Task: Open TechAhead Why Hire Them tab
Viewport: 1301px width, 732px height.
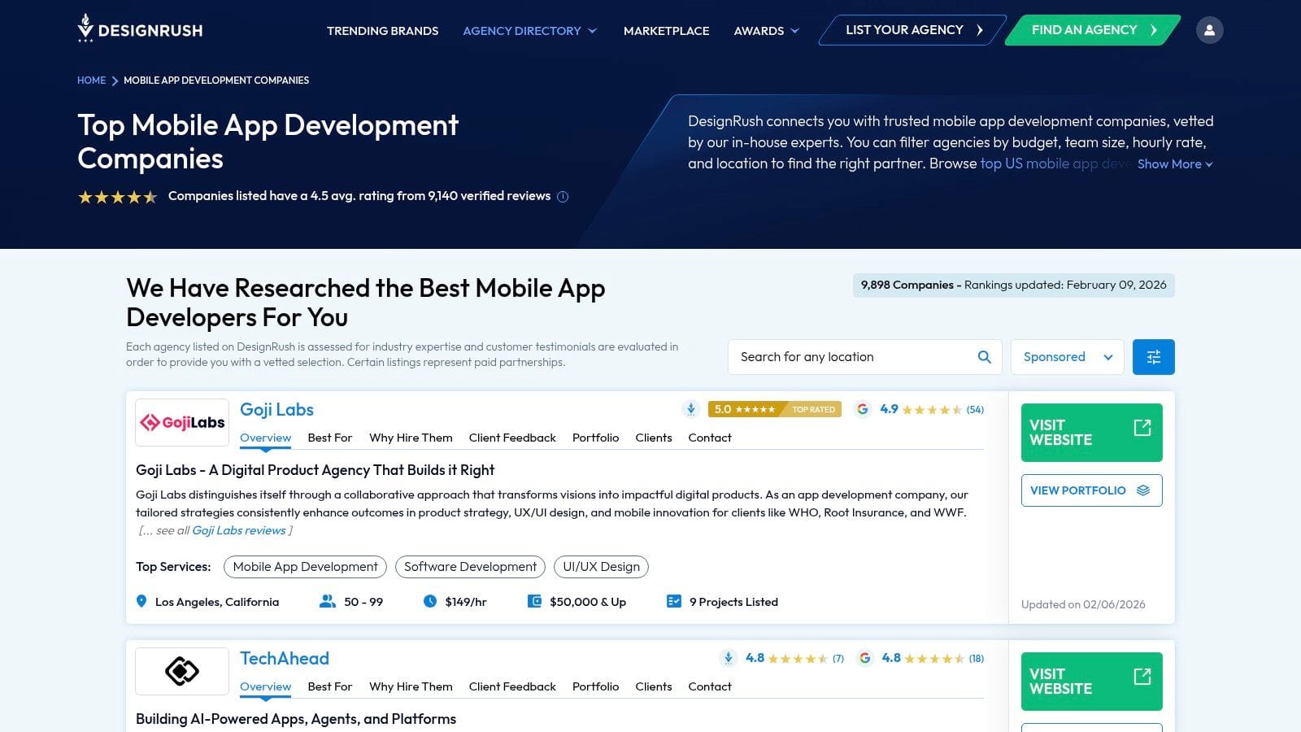Action: click(411, 686)
